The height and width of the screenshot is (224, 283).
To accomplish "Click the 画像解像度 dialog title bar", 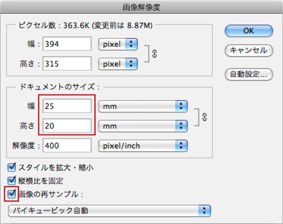I will tap(141, 7).
